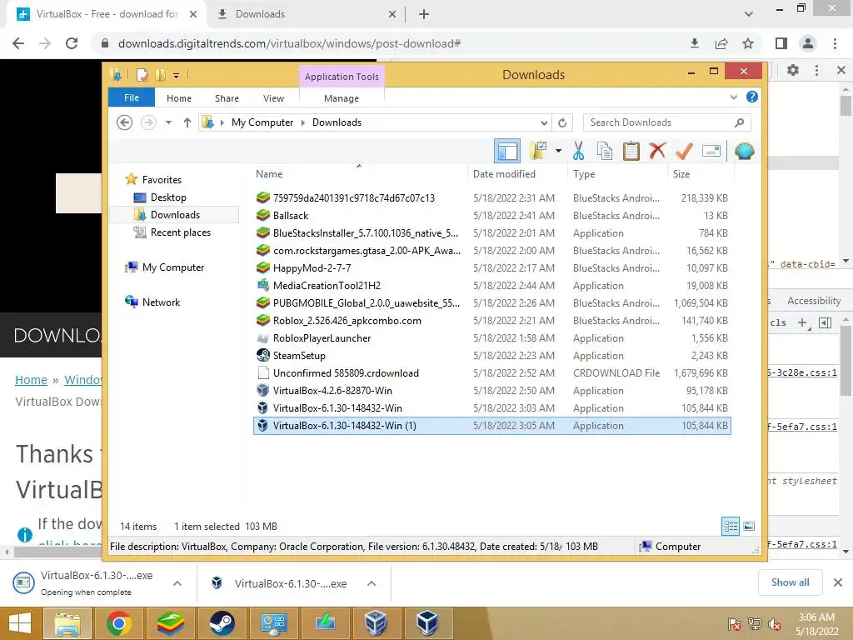Open Explorer Help question mark icon
The height and width of the screenshot is (640, 853).
(752, 97)
